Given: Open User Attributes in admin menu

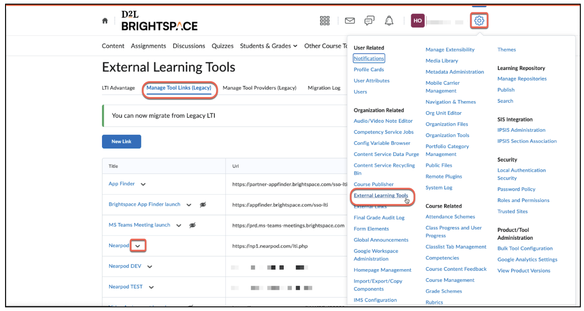Looking at the screenshot, I should 372,81.
